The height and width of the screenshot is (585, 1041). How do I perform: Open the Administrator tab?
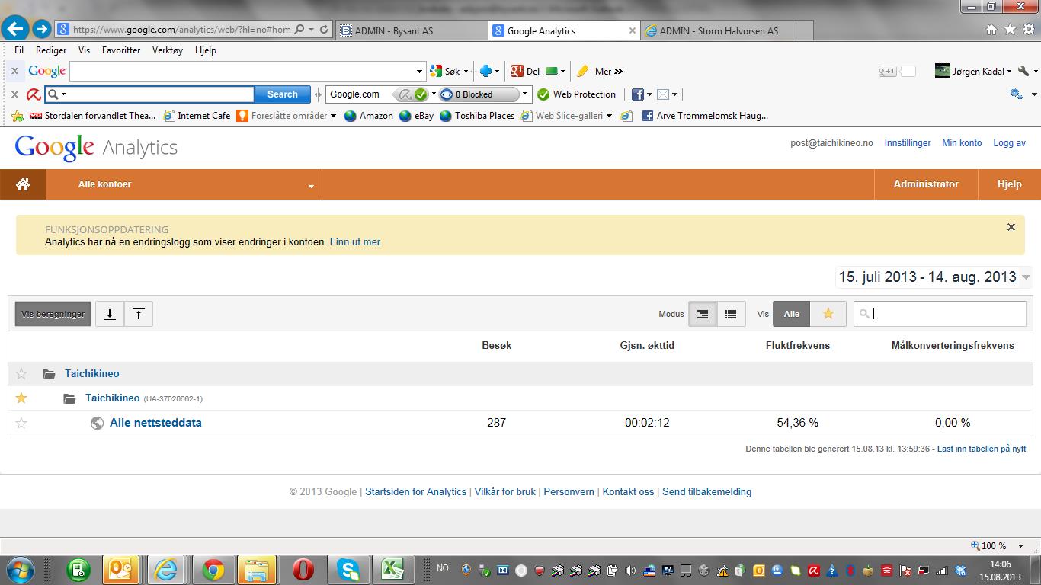(926, 184)
